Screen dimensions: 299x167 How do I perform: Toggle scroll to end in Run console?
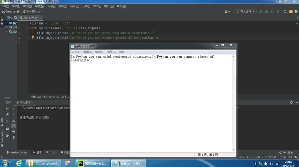pos(14,126)
